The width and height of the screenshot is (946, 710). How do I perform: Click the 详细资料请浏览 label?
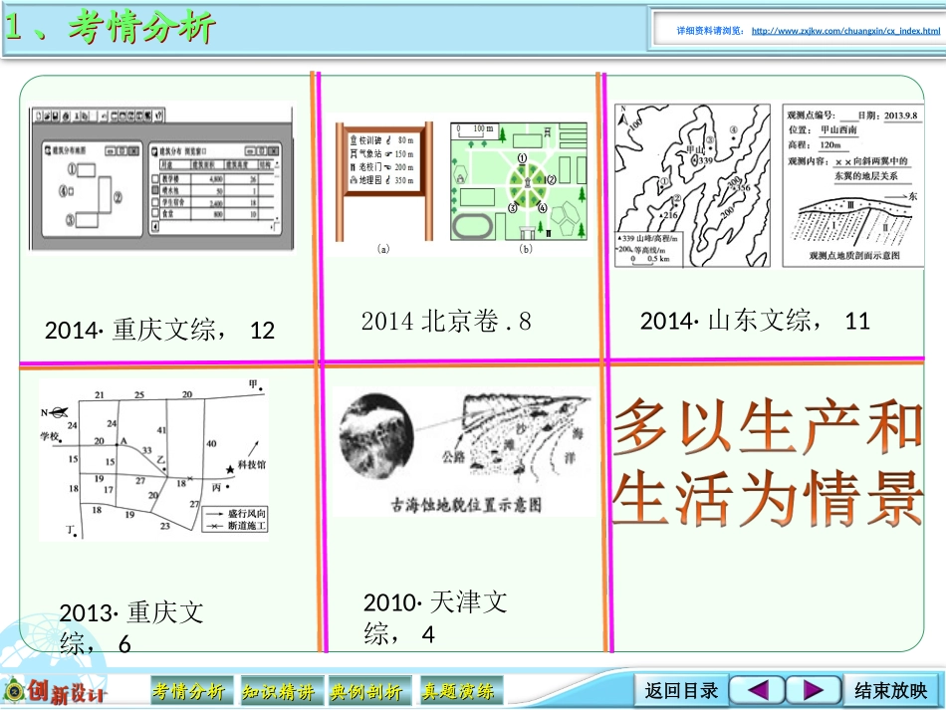click(x=710, y=31)
